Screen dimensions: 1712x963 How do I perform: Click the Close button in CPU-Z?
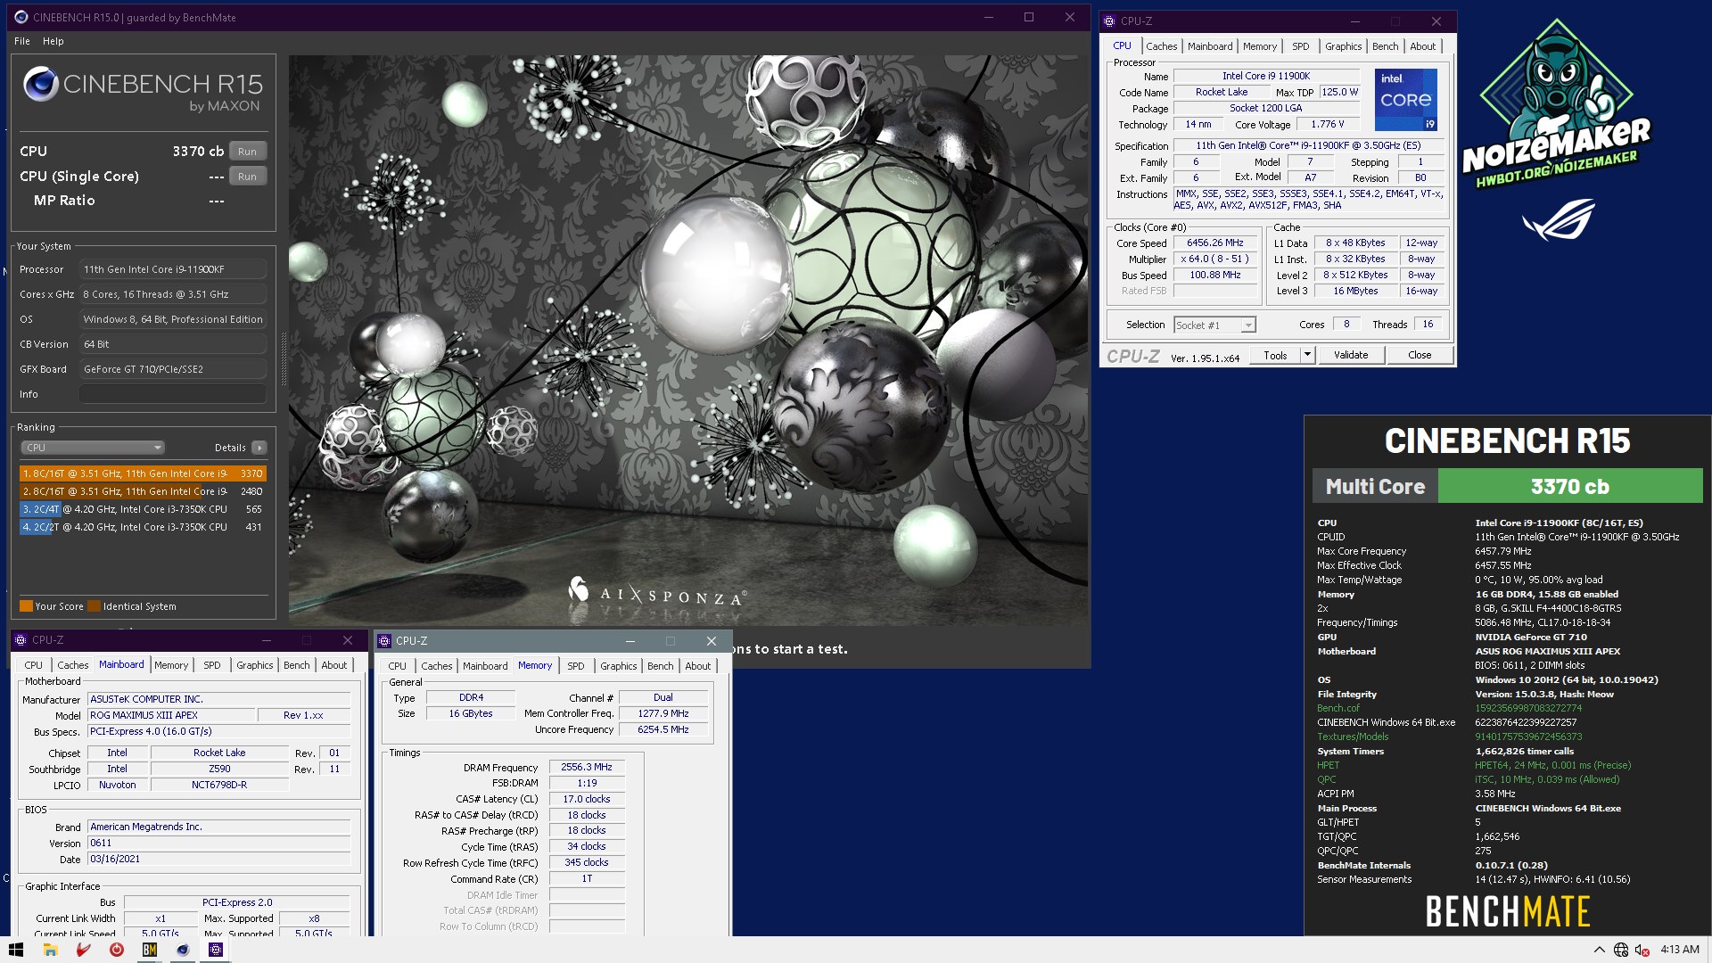pyautogui.click(x=1420, y=355)
